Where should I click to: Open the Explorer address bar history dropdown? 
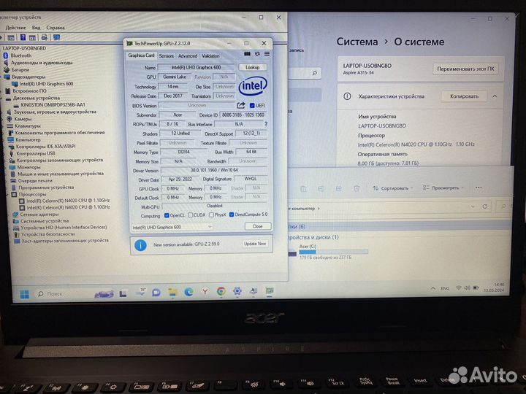[x=473, y=206]
